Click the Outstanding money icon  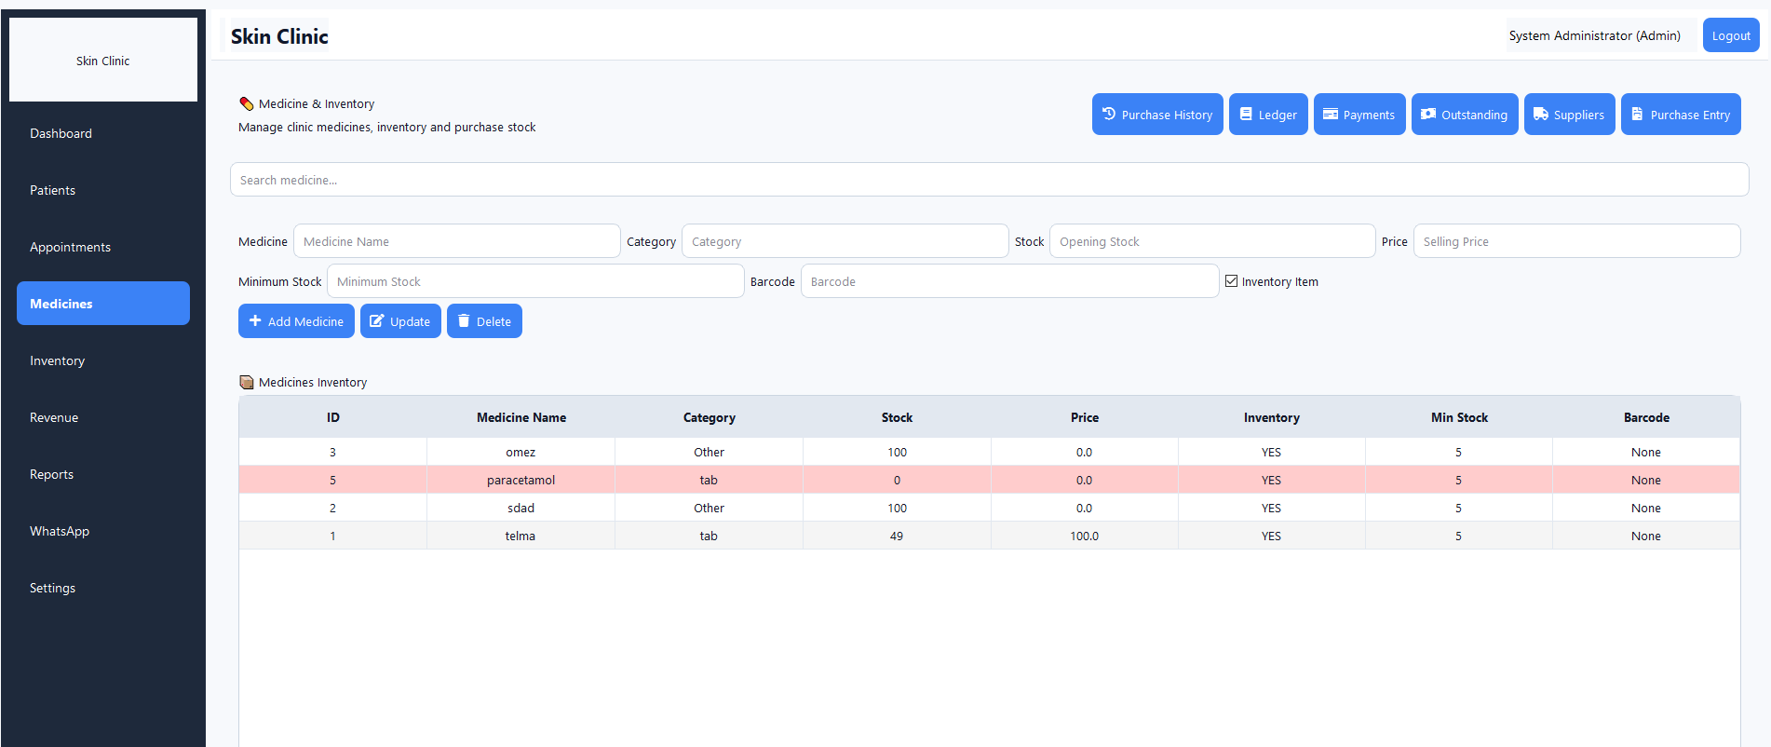[1428, 114]
